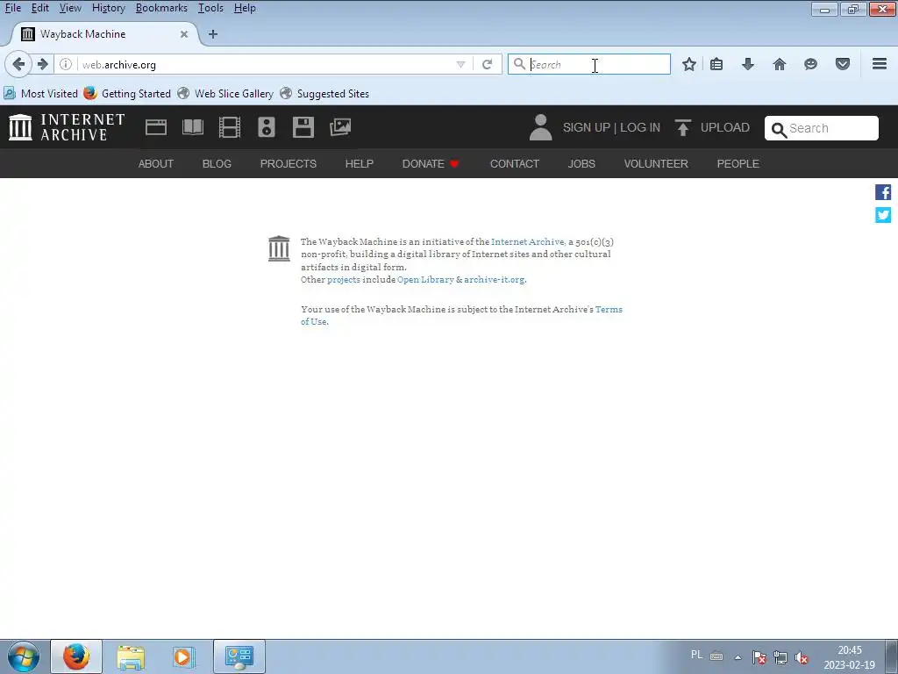Image resolution: width=898 pixels, height=674 pixels.
Task: Open the Edit menu
Action: pyautogui.click(x=39, y=8)
